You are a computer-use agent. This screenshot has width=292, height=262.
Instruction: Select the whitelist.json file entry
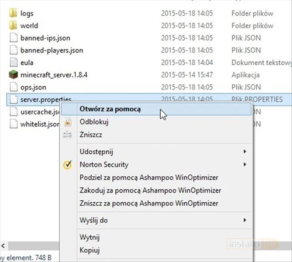(x=39, y=124)
